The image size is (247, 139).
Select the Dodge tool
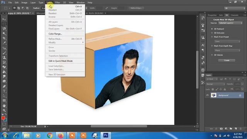coord(4,81)
